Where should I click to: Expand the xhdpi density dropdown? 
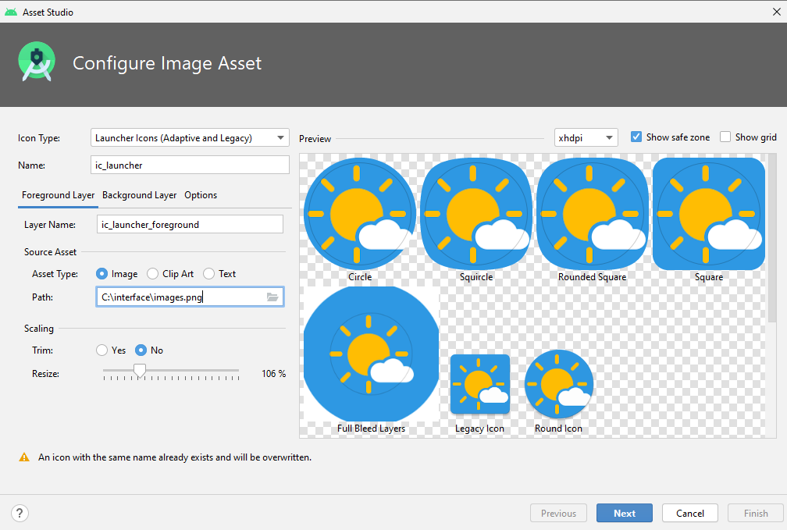click(586, 137)
